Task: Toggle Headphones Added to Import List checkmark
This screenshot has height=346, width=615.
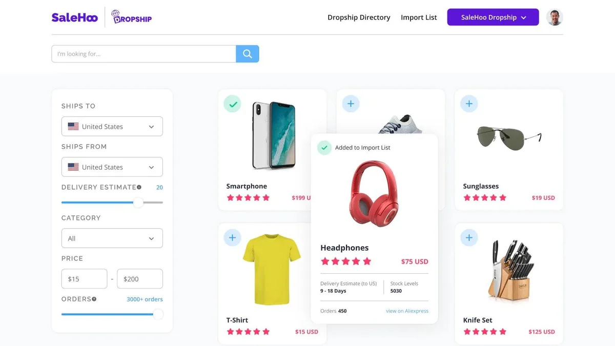Action: (324, 148)
